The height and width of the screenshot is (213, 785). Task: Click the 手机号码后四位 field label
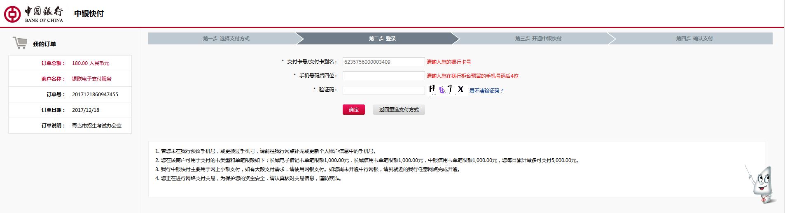point(318,76)
